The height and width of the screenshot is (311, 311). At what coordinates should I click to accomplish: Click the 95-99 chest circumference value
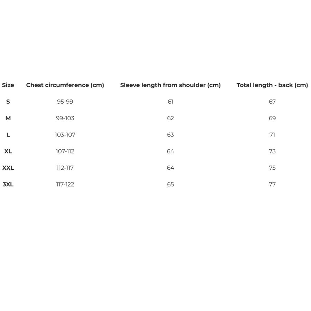click(65, 102)
